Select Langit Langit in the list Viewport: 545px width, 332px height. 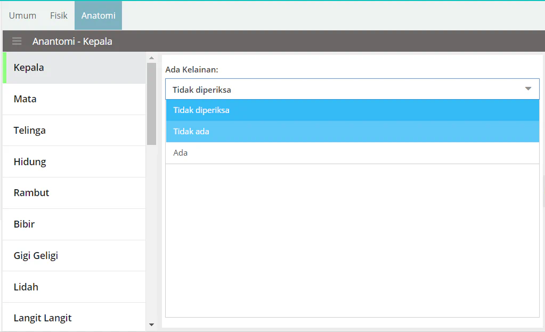tap(74, 318)
